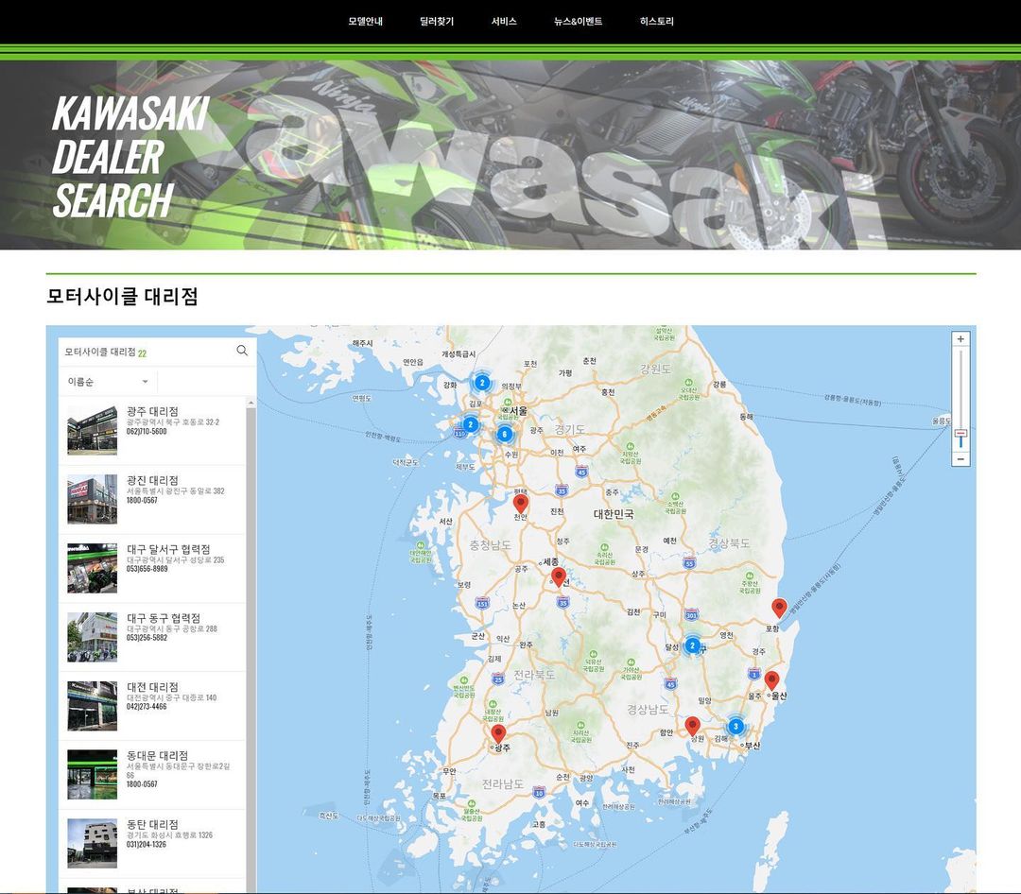Click the address 서울특별시 광진구 동일로 382
1021x894 pixels.
coord(176,491)
